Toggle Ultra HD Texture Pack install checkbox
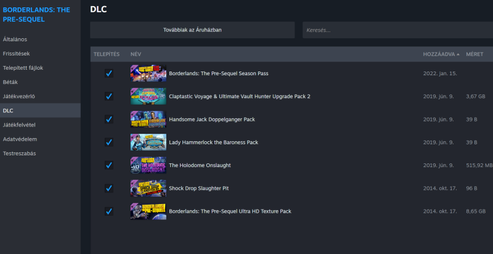The image size is (493, 254). pos(109,211)
